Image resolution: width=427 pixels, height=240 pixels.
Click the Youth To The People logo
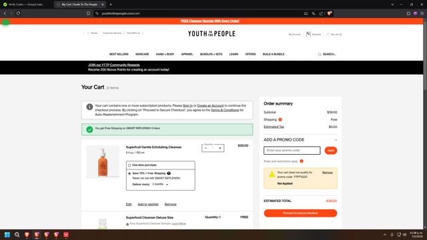pyautogui.click(x=211, y=33)
